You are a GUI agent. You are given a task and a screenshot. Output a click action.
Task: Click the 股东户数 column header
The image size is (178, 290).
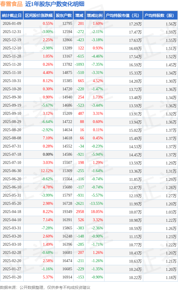pyautogui.click(x=63, y=16)
